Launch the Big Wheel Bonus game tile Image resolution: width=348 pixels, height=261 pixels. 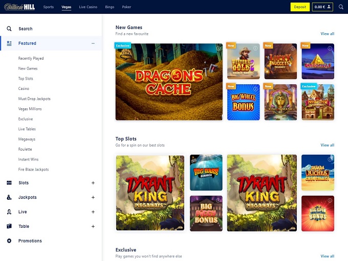pyautogui.click(x=243, y=102)
